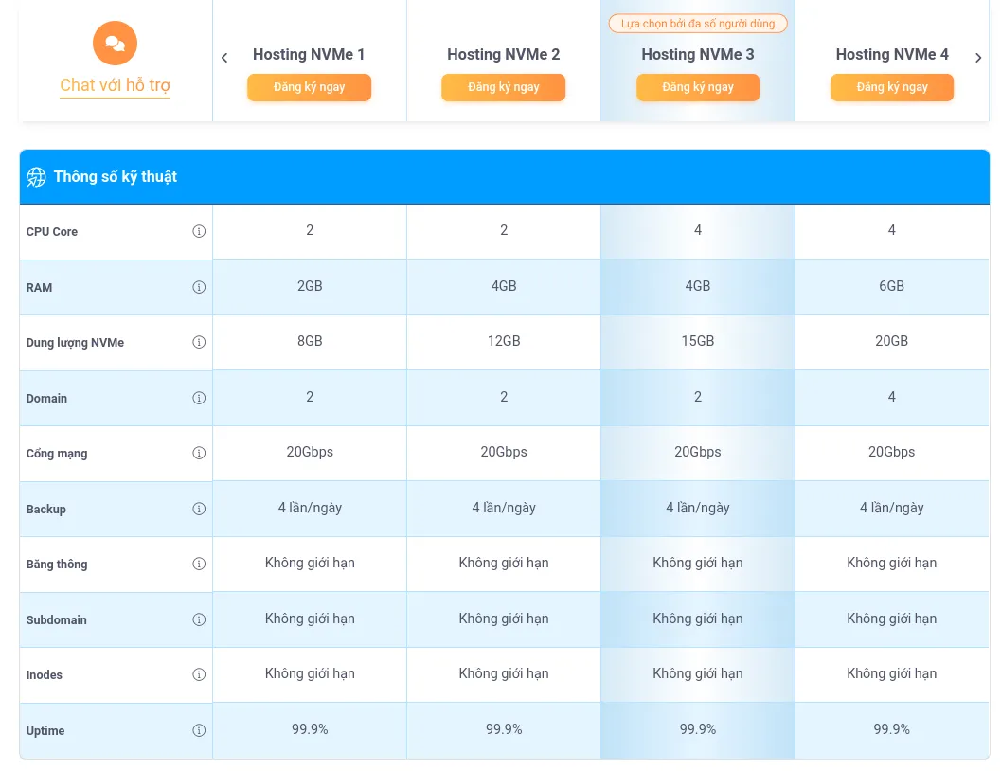The width and height of the screenshot is (1001, 771).
Task: Click the Chat với hỗ trợ link
Action: point(115,85)
